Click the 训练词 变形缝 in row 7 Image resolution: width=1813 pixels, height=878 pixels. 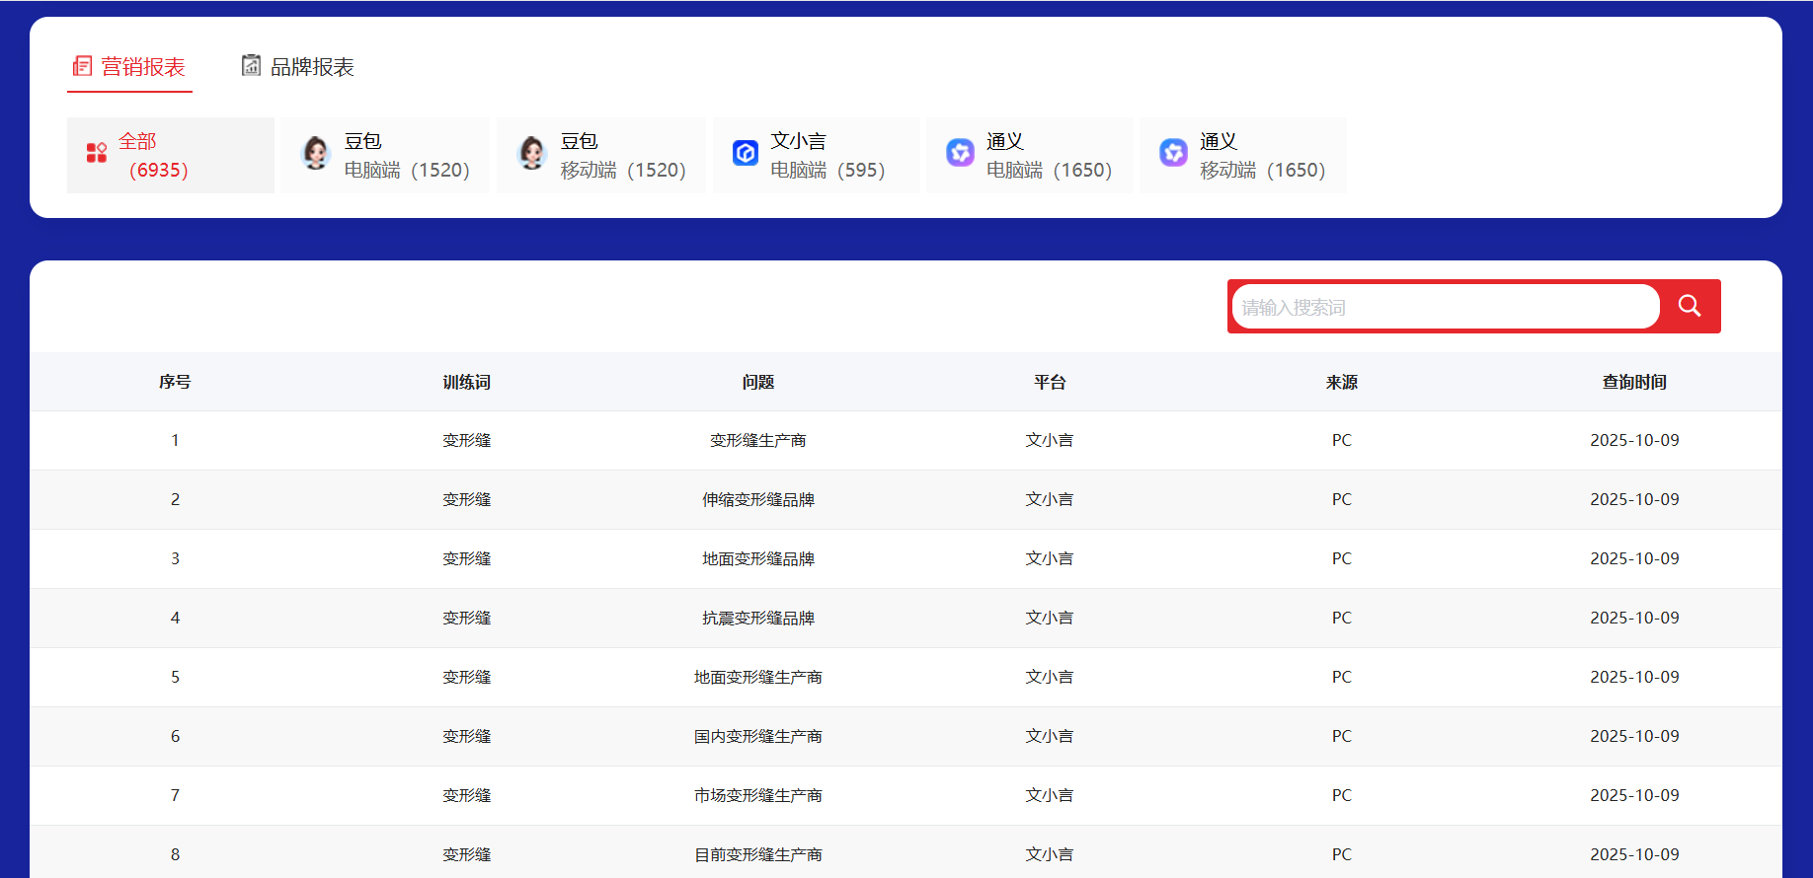(x=467, y=795)
